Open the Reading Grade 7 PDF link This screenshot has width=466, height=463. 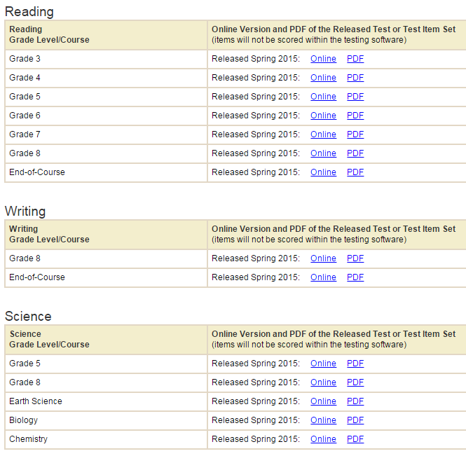pos(355,134)
